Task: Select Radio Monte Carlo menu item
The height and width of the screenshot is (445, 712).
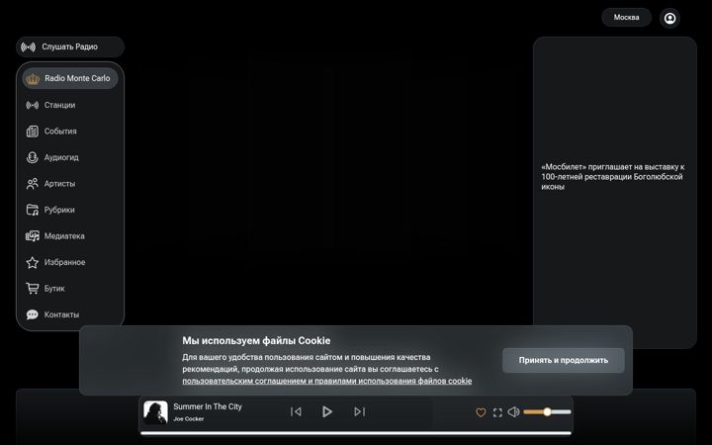Action: (x=70, y=78)
